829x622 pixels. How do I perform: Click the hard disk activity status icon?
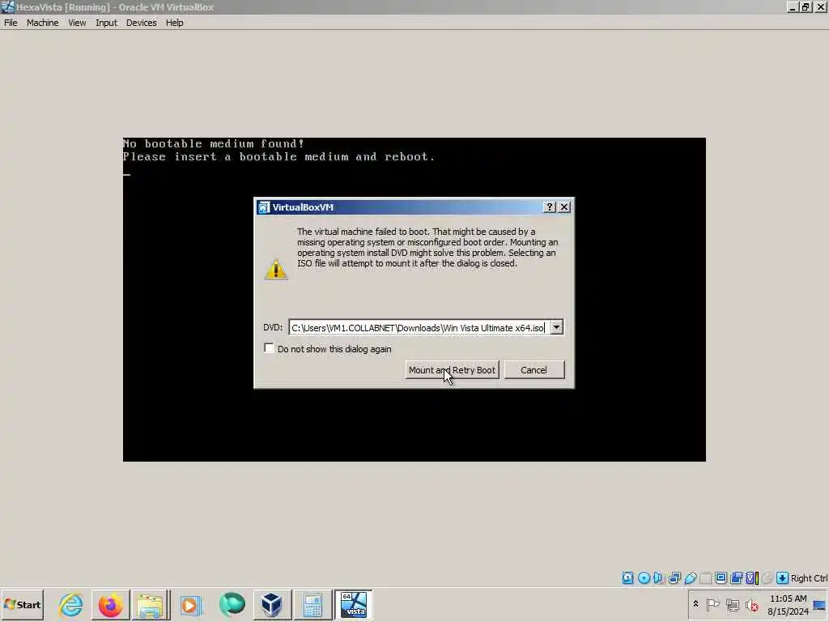click(x=627, y=578)
